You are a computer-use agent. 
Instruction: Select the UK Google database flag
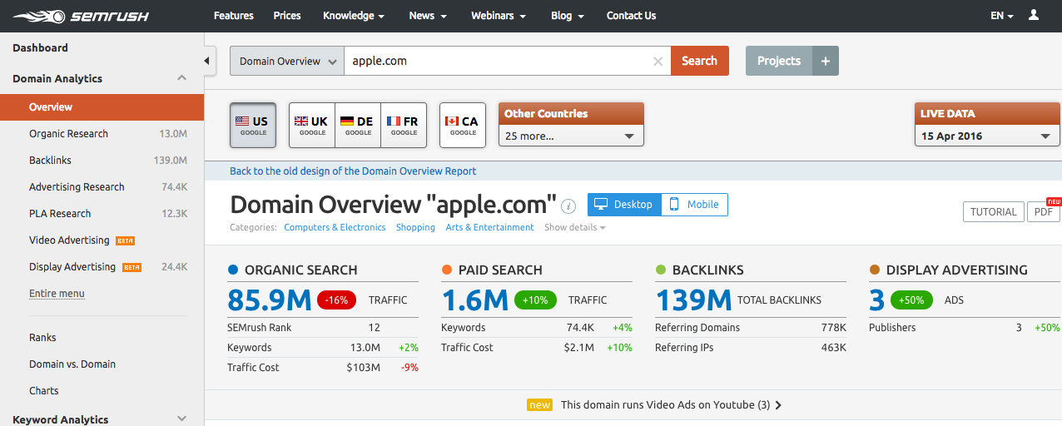[312, 125]
